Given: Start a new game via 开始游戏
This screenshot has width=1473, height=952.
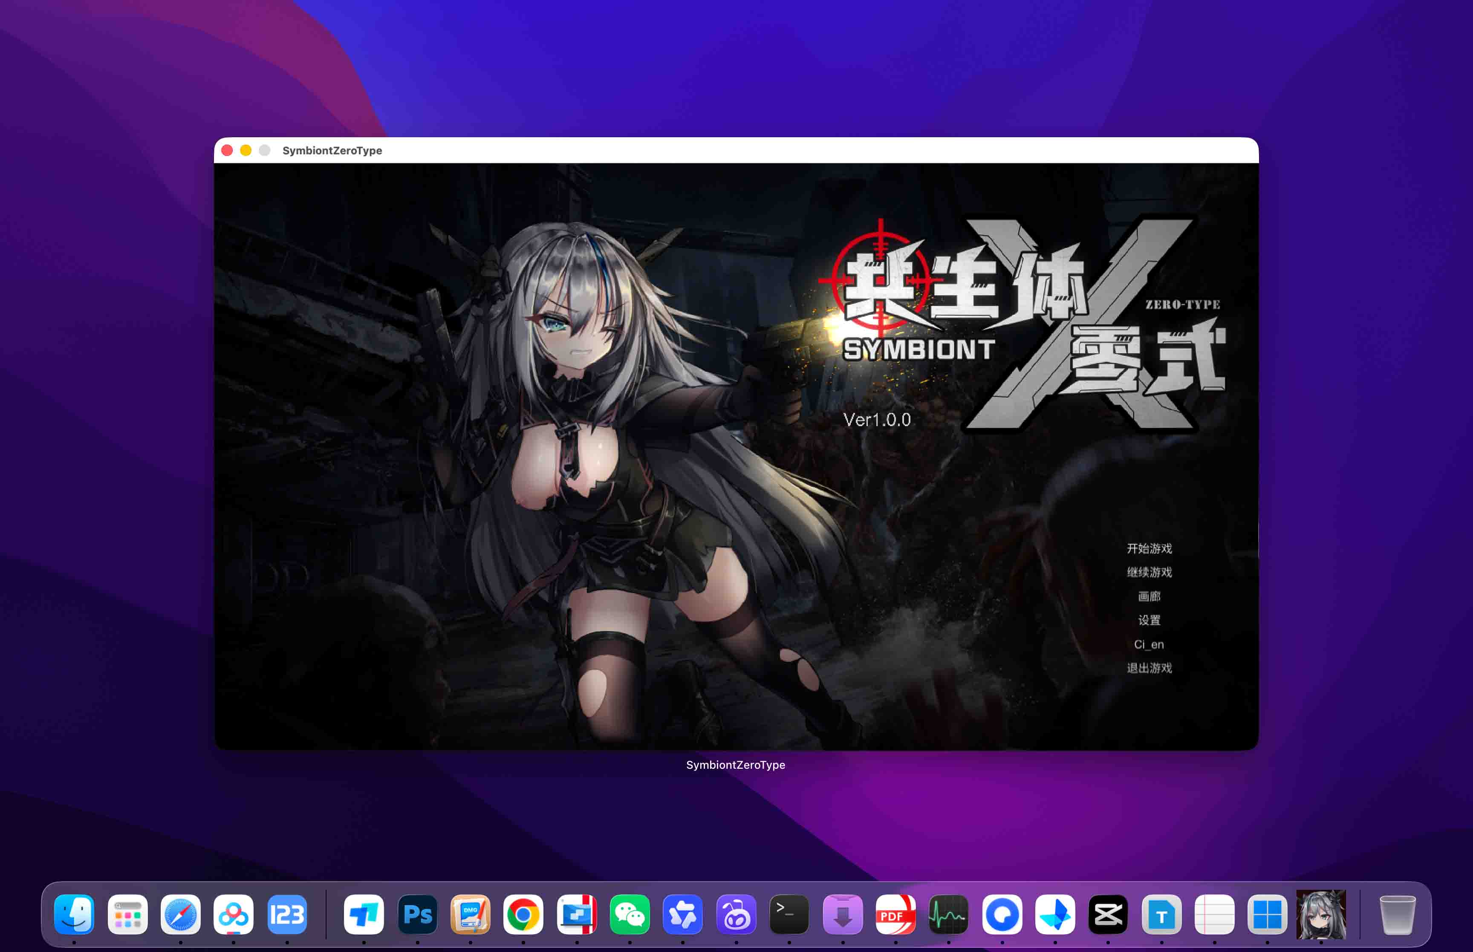Looking at the screenshot, I should coord(1149,548).
